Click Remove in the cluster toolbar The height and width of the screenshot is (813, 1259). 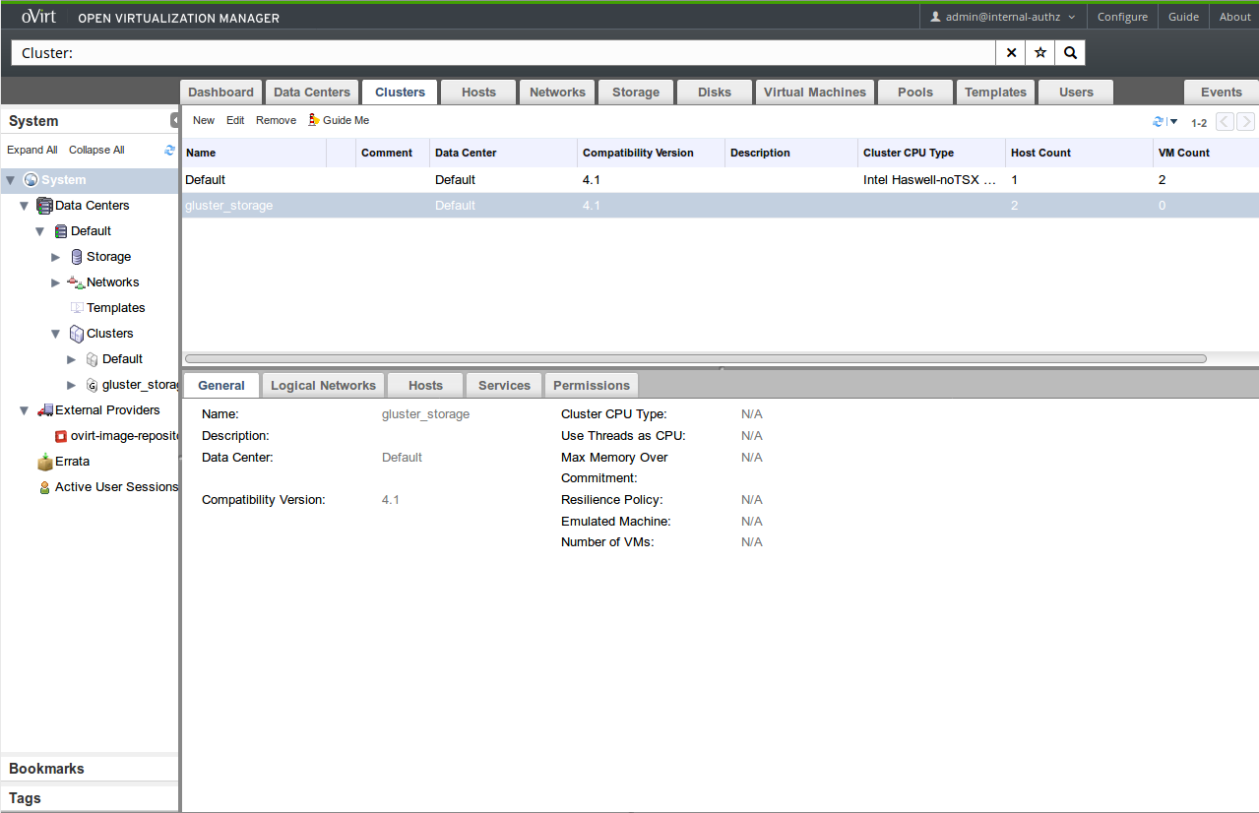click(x=276, y=120)
